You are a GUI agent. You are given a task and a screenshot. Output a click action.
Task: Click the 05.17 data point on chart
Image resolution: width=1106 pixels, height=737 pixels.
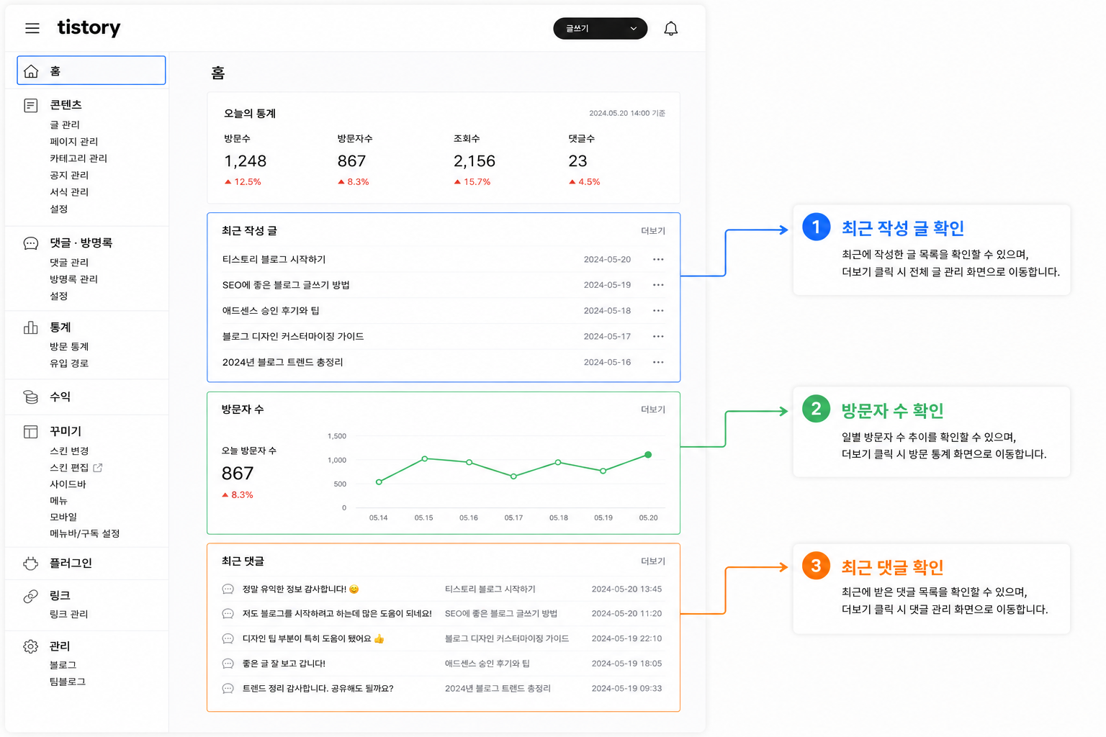pos(513,476)
